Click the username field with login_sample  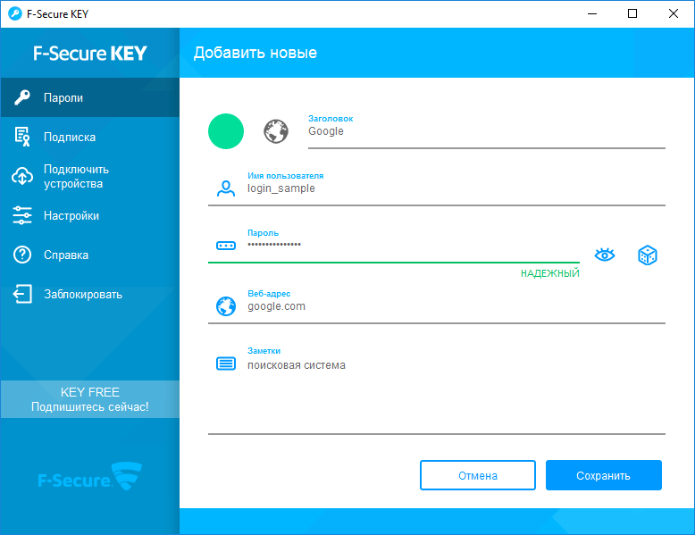point(456,188)
